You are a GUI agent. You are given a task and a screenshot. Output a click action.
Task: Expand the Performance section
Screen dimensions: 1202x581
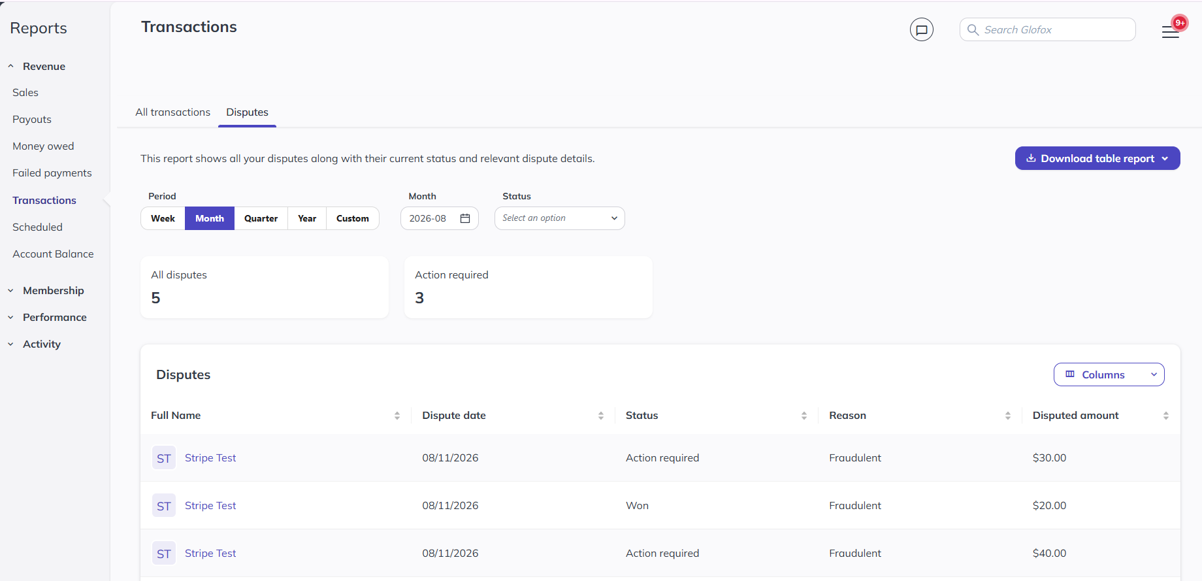coord(47,317)
